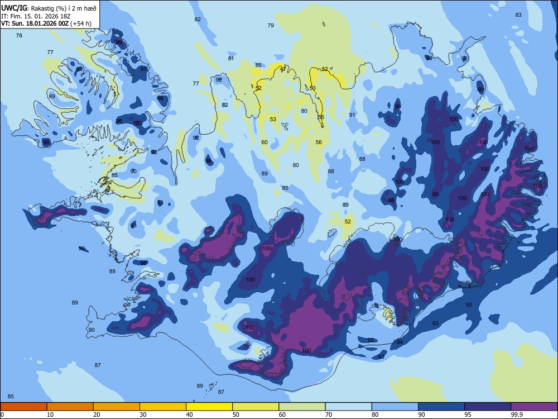The height and width of the screenshot is (419, 558).
Task: Click the legend label '50'
Action: click(x=236, y=415)
